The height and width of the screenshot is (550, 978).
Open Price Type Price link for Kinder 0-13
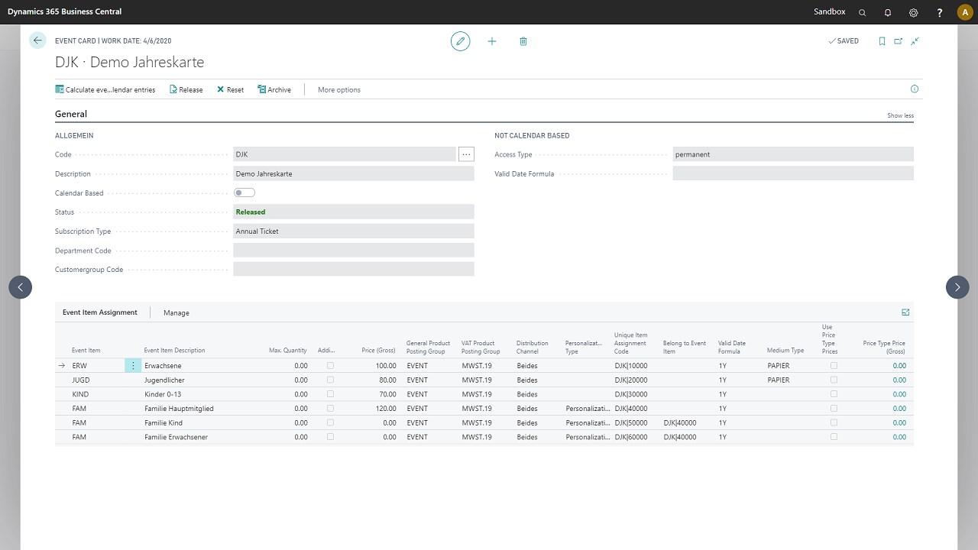click(x=899, y=394)
